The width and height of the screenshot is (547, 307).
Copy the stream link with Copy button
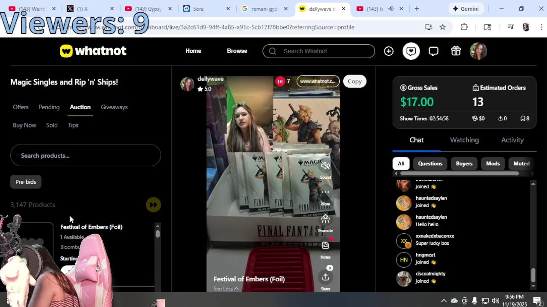354,81
